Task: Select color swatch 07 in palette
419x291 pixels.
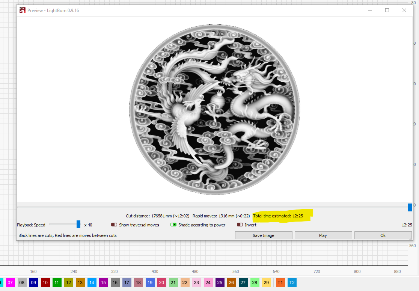Action: coord(10,283)
